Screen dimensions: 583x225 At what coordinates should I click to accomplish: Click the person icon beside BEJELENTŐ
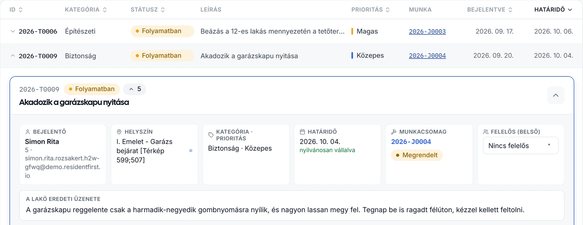point(27,132)
